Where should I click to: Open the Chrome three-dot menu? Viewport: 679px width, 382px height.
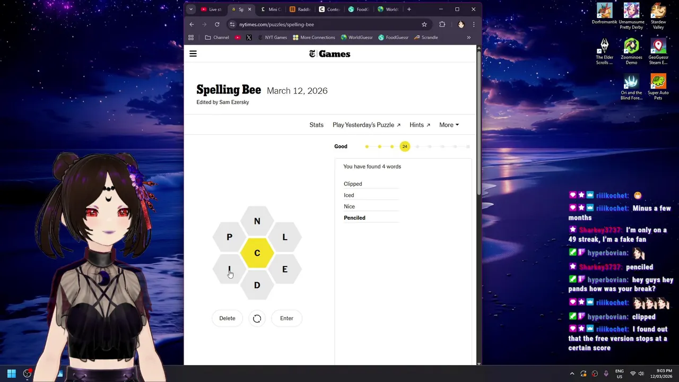[474, 24]
